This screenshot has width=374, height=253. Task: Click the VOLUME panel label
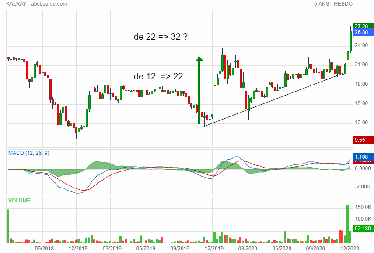coord(19,201)
